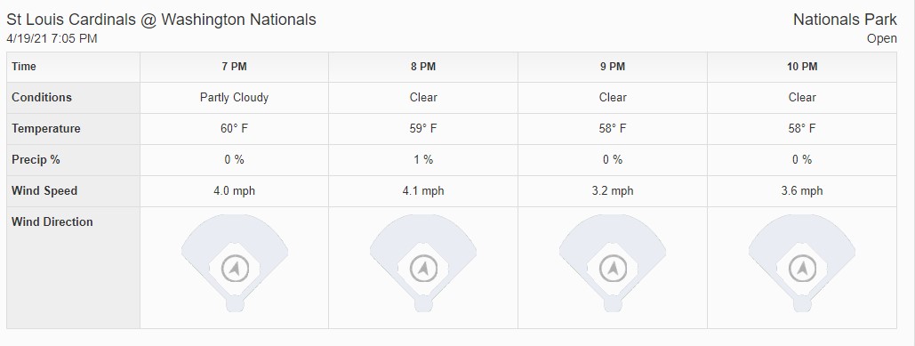This screenshot has height=346, width=915.
Task: Click the 4/19/21 7:05 PM game time
Action: click(52, 38)
